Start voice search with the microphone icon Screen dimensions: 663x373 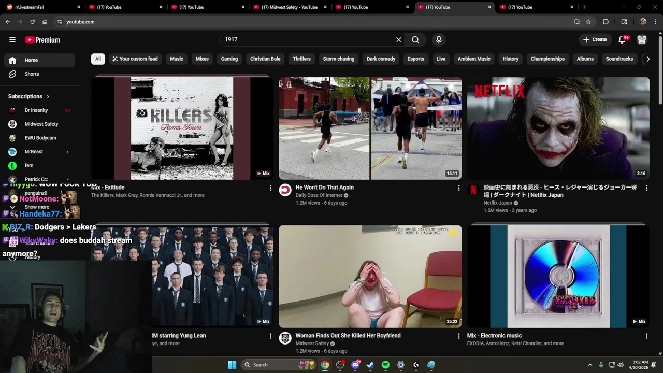click(x=439, y=39)
